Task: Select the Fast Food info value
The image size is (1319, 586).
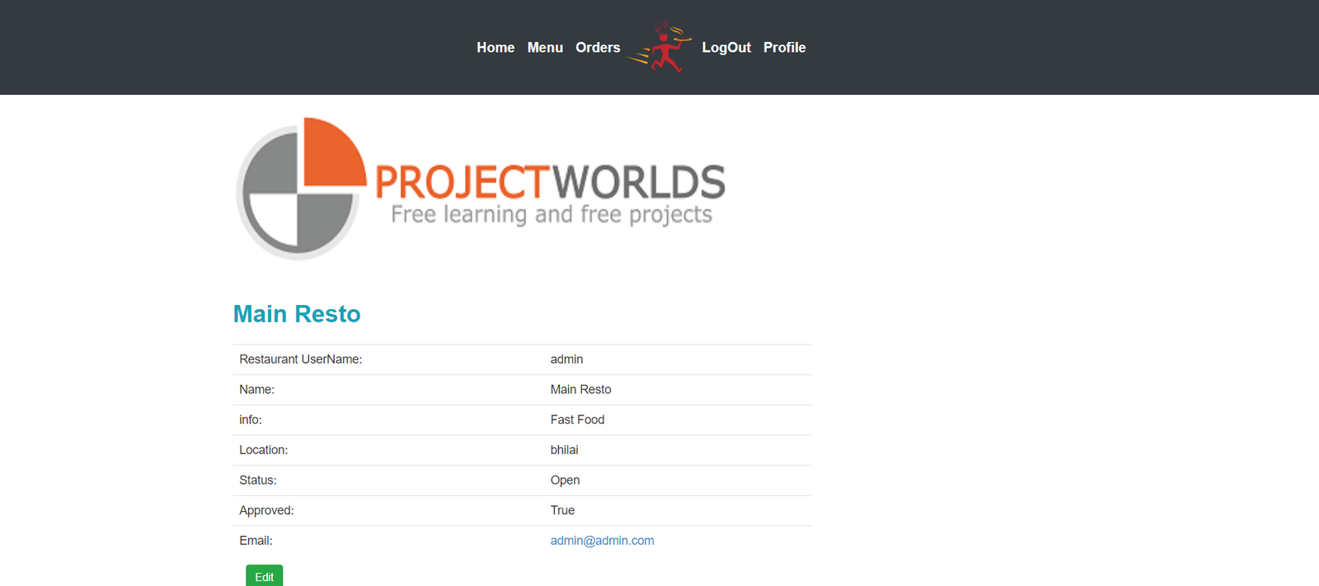Action: (x=577, y=420)
